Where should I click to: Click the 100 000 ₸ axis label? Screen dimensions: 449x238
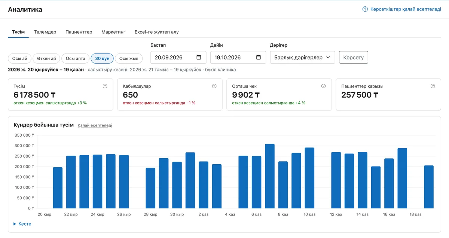click(24, 187)
